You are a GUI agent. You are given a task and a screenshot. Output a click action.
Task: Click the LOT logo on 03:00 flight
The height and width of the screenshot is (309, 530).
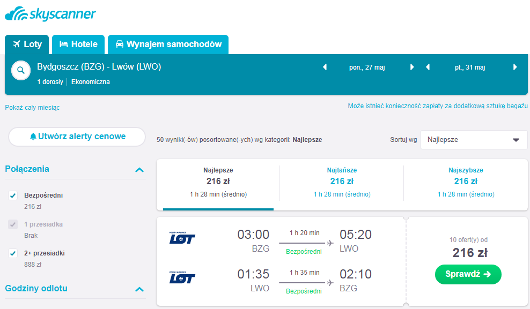click(x=182, y=238)
